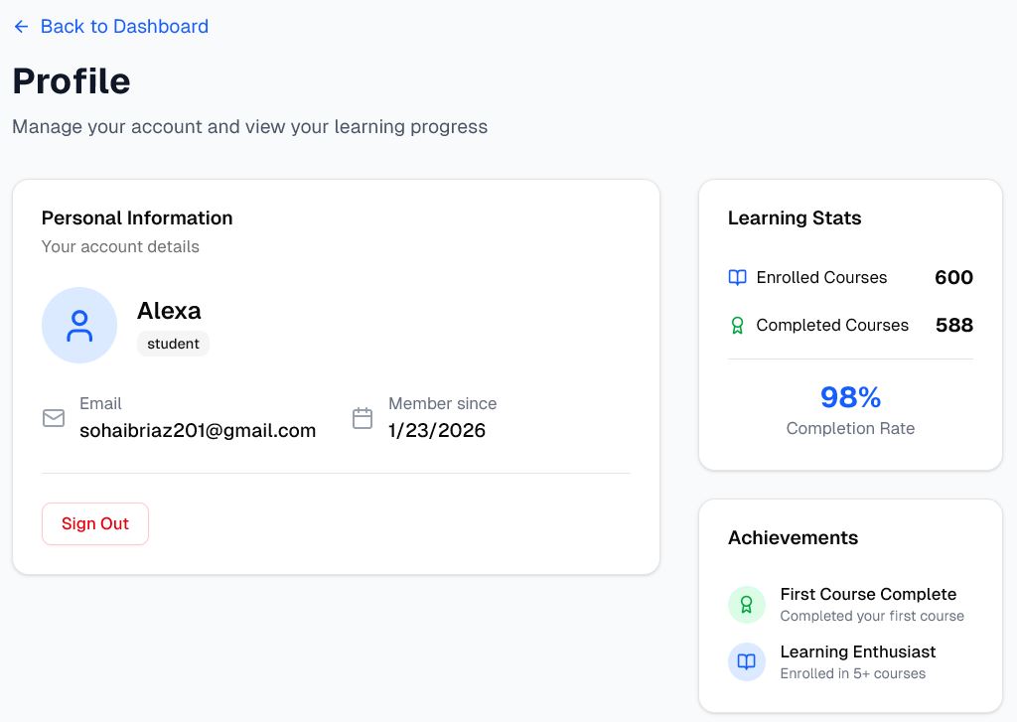This screenshot has width=1017, height=722.
Task: Click the email envelope icon
Action: point(54,418)
